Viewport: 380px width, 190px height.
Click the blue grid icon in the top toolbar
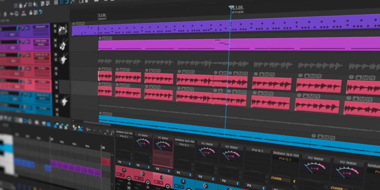[x=61, y=2]
